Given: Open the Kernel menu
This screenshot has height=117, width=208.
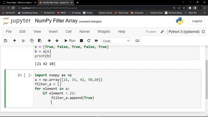Looking at the screenshot, I should point(84,32).
